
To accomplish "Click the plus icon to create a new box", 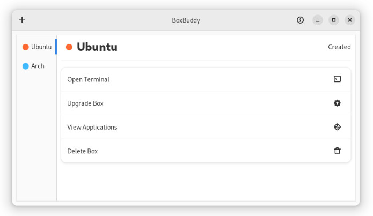I will pos(22,20).
